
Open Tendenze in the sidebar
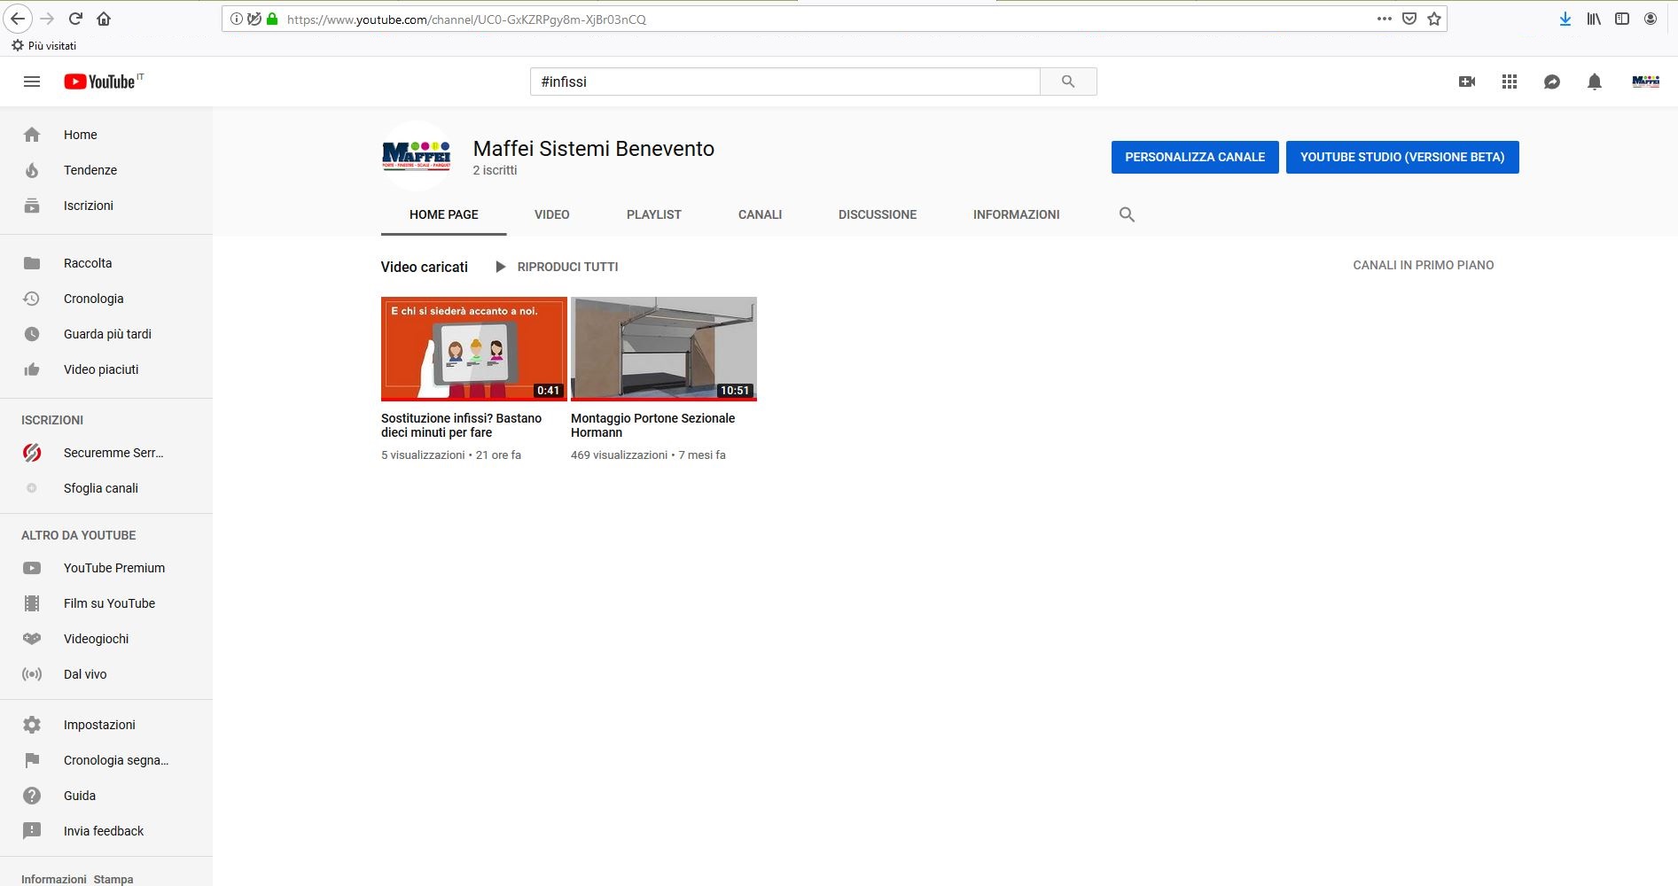pos(106,170)
